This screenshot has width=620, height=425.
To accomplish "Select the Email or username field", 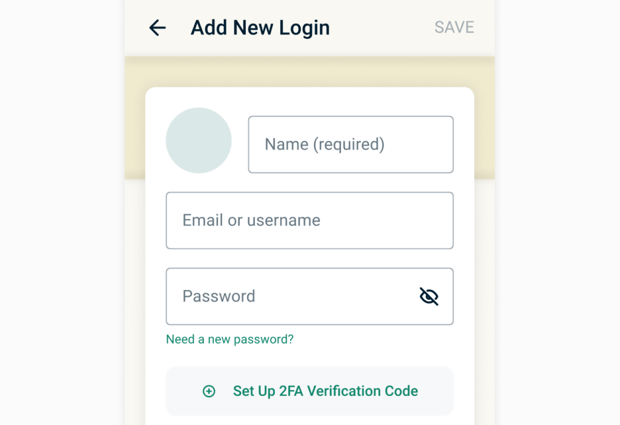I will point(309,221).
